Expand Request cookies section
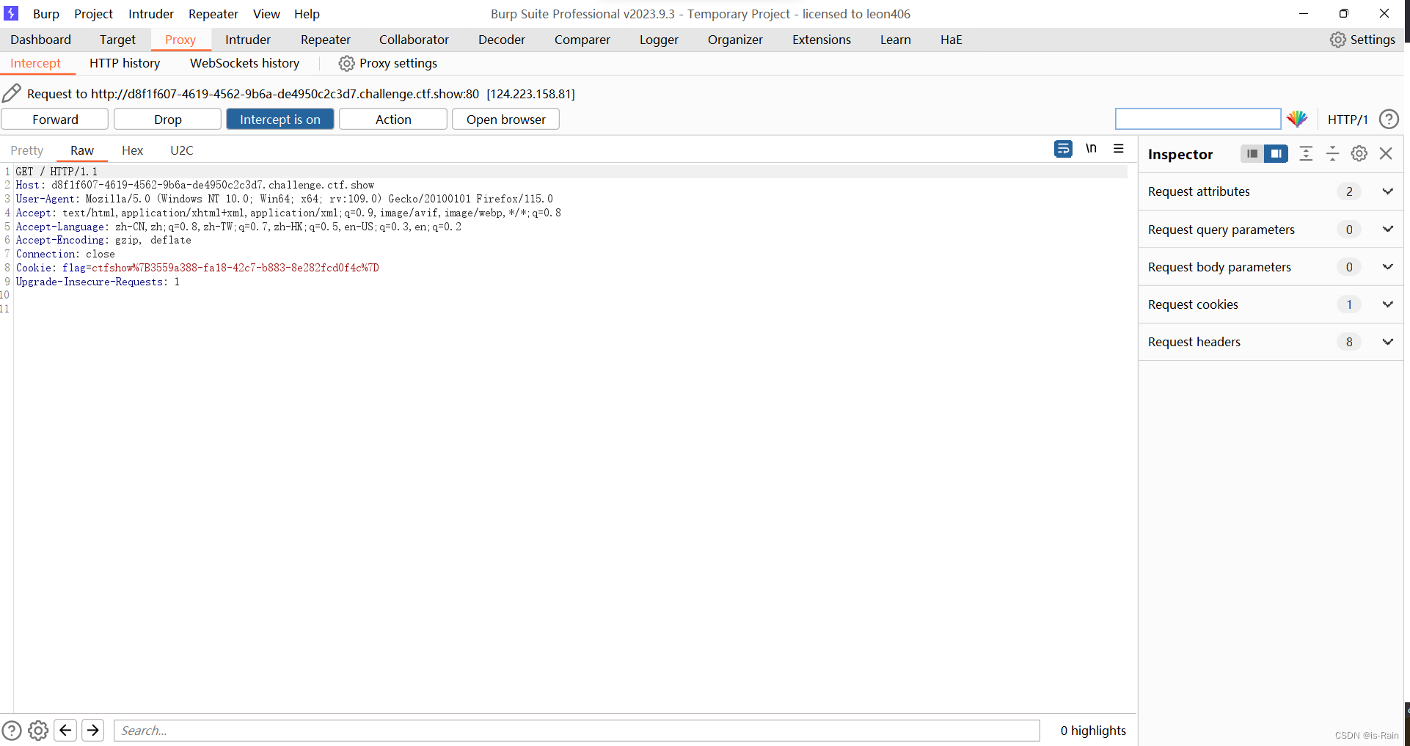The width and height of the screenshot is (1410, 746). (1388, 304)
